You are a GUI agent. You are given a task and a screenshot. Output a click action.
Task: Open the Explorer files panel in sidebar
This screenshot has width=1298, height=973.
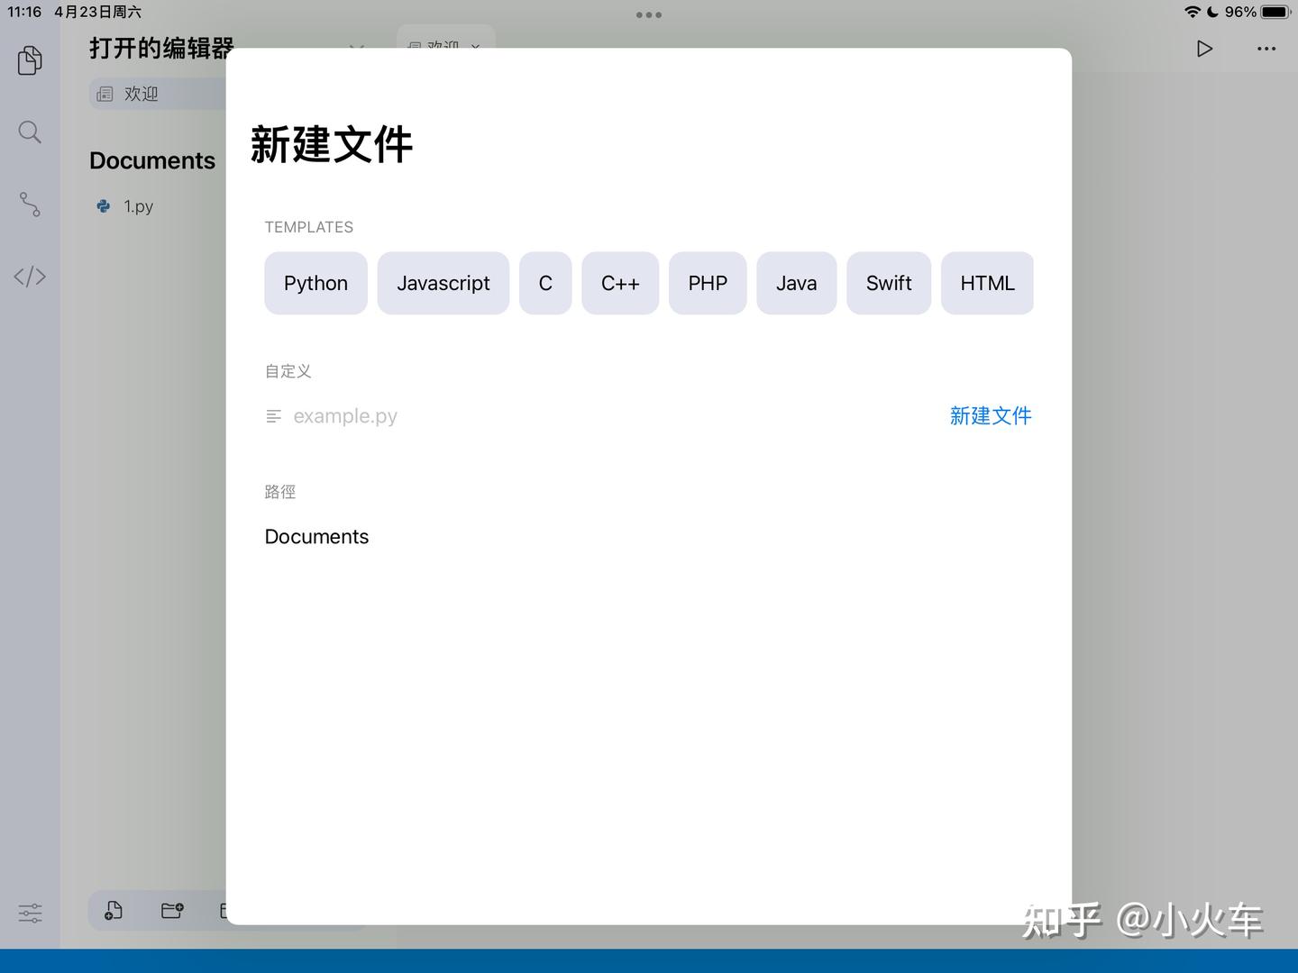pyautogui.click(x=30, y=60)
